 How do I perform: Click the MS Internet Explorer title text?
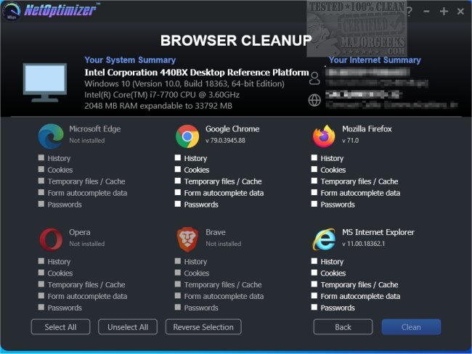point(378,232)
